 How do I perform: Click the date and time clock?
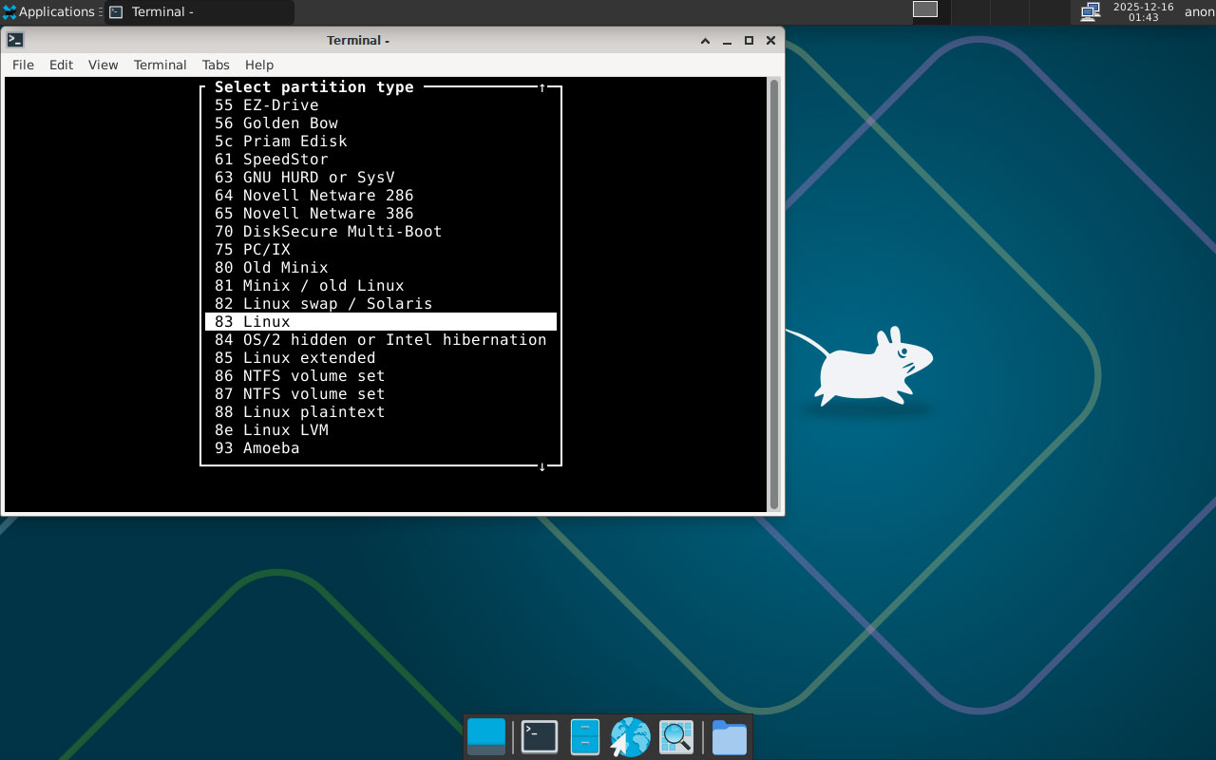click(1143, 12)
